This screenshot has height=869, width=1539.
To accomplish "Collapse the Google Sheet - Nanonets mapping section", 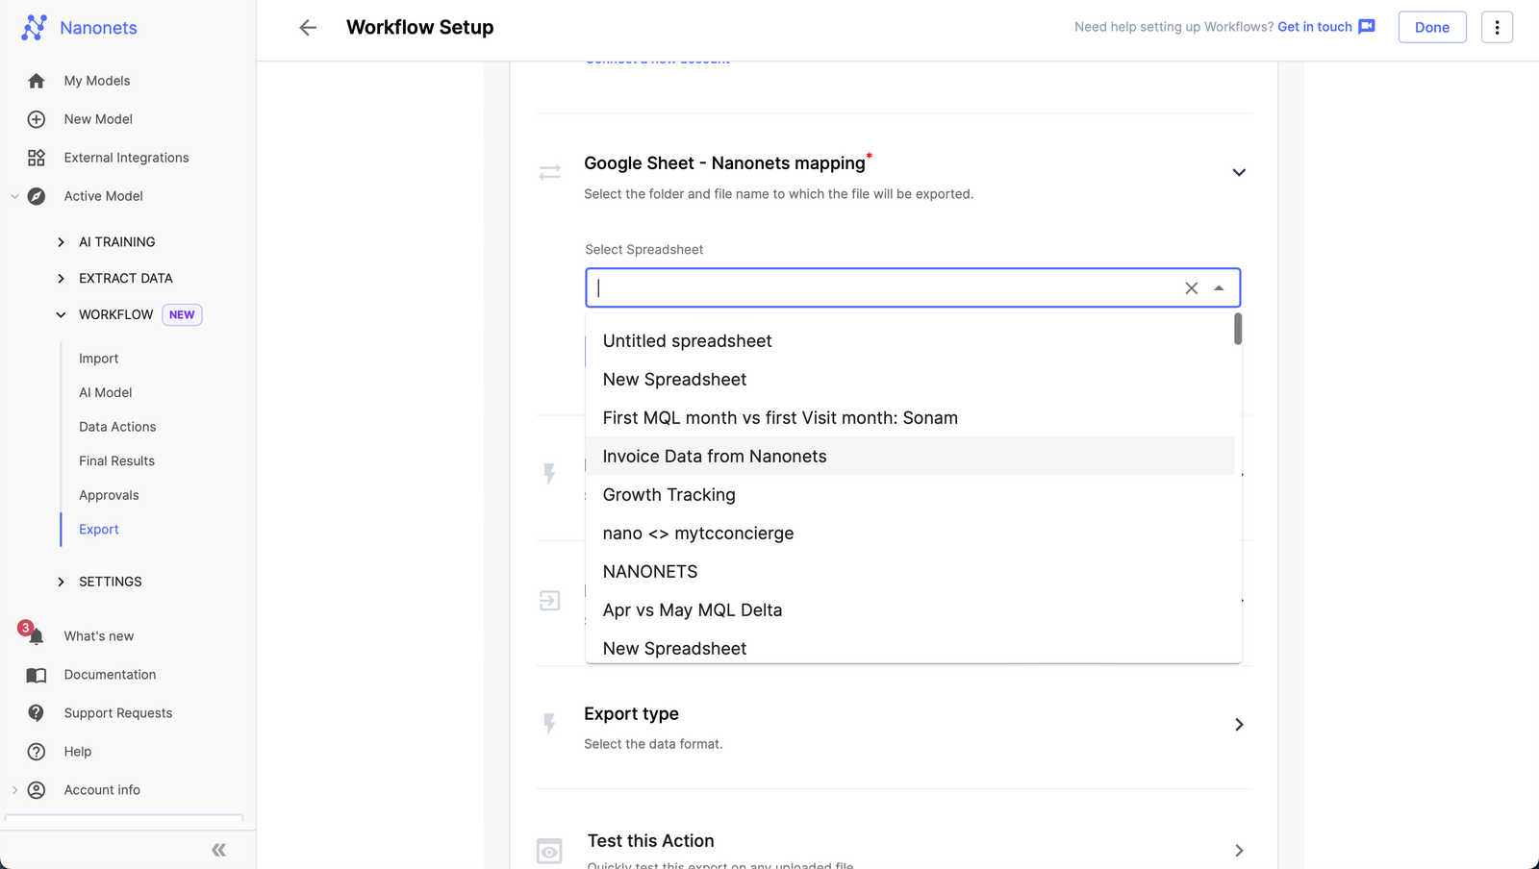I will tap(1239, 172).
